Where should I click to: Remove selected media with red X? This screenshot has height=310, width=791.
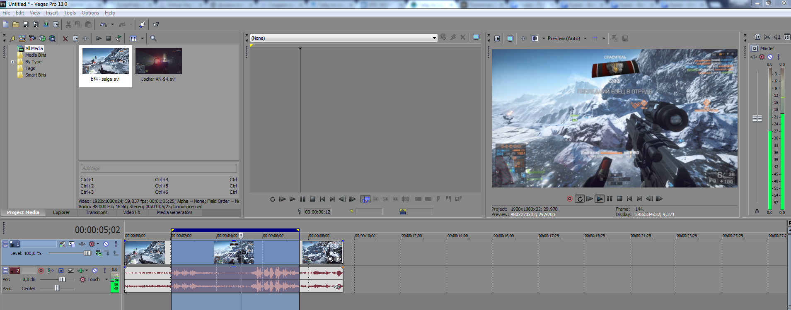[65, 38]
